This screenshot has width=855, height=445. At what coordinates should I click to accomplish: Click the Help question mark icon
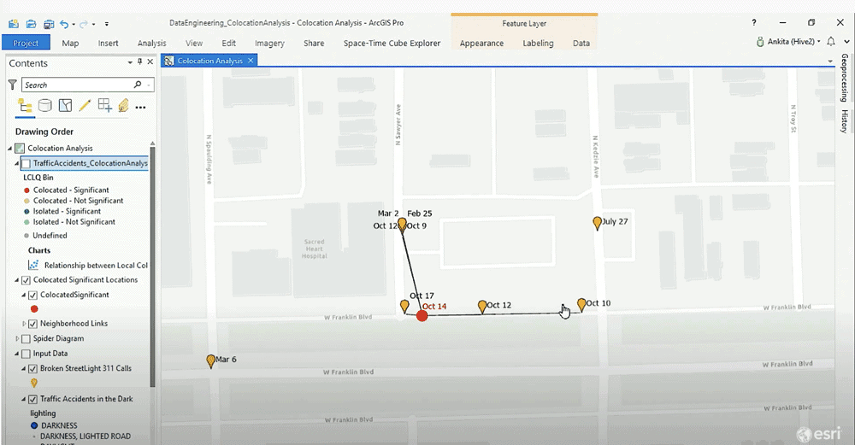pos(753,22)
